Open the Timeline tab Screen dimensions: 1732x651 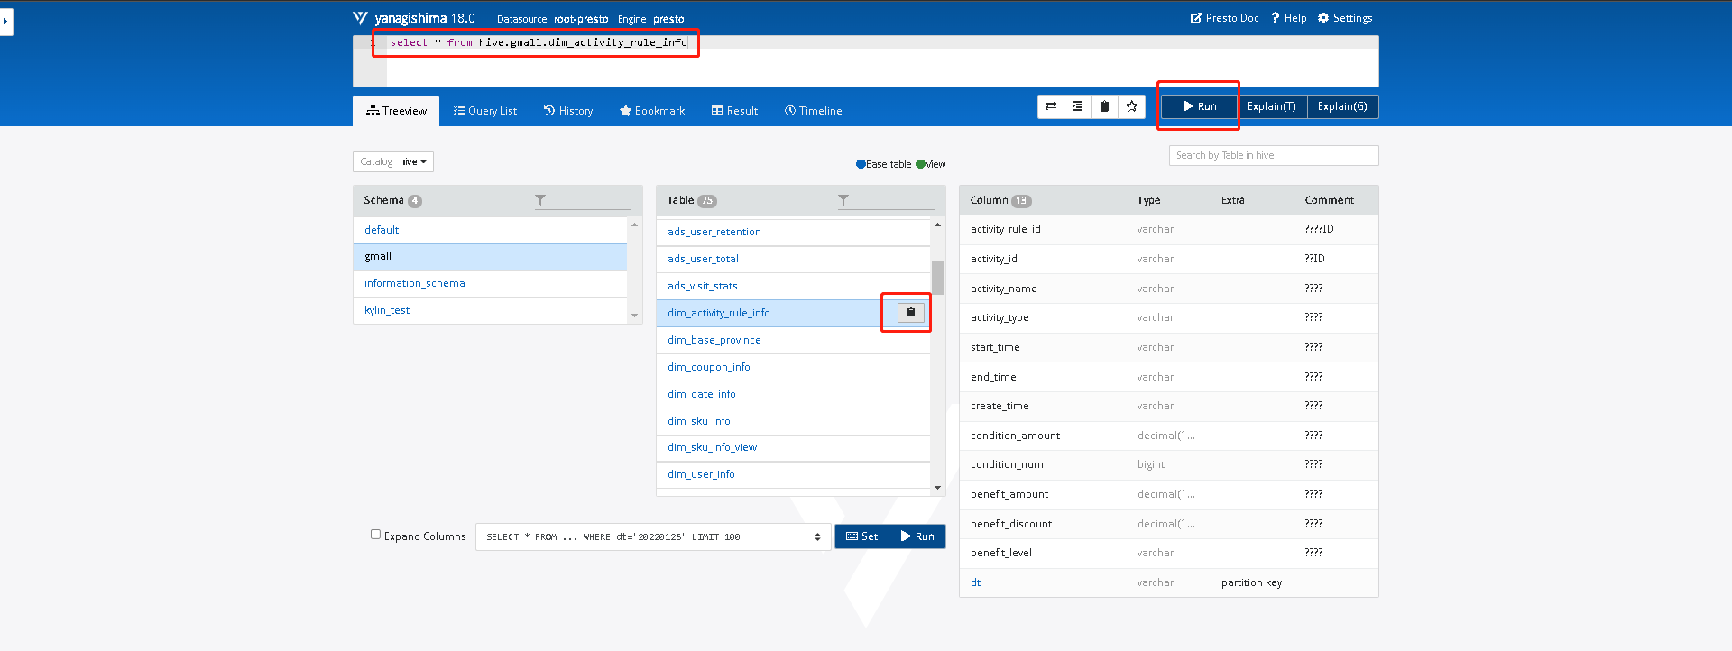[813, 111]
